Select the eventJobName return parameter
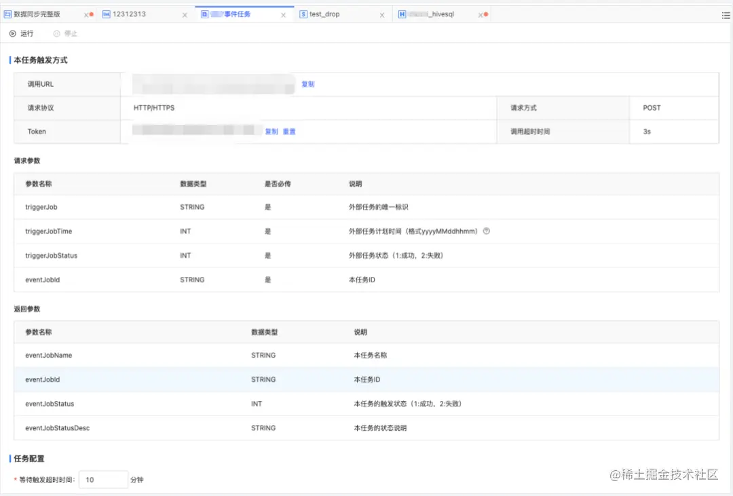 click(x=49, y=356)
